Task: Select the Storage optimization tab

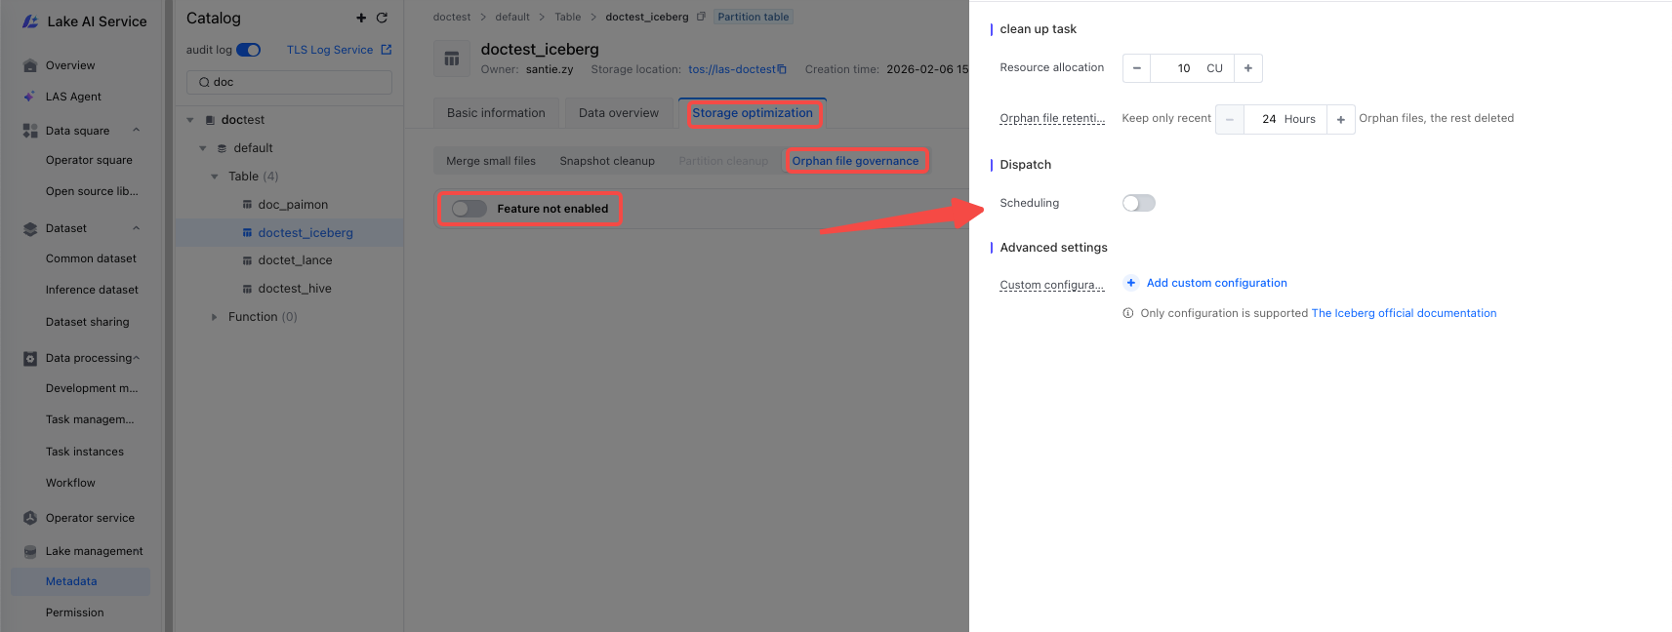Action: coord(753,113)
